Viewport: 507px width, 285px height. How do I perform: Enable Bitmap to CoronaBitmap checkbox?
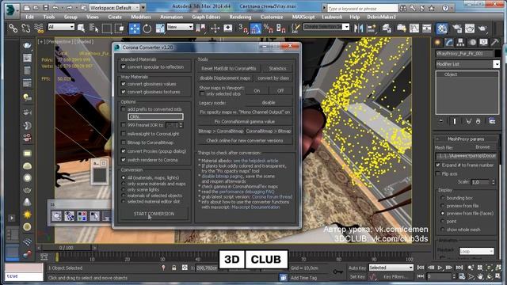[124, 142]
